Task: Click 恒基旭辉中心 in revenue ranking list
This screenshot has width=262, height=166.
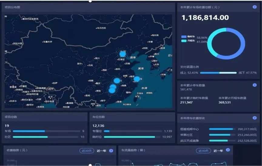Action: tap(190, 129)
